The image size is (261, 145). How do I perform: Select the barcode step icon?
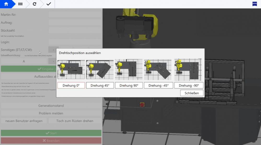point(20,4)
